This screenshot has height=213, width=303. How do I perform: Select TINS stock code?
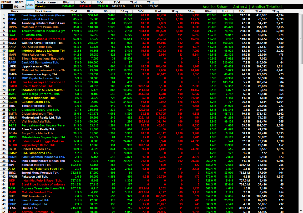point(12,106)
